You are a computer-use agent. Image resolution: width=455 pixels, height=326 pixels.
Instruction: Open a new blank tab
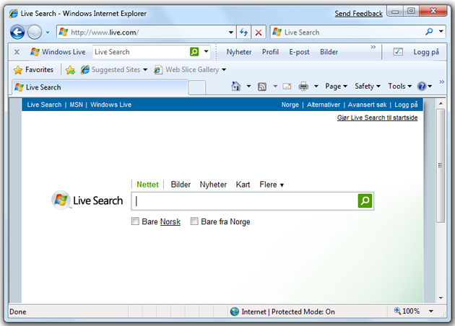pyautogui.click(x=196, y=87)
